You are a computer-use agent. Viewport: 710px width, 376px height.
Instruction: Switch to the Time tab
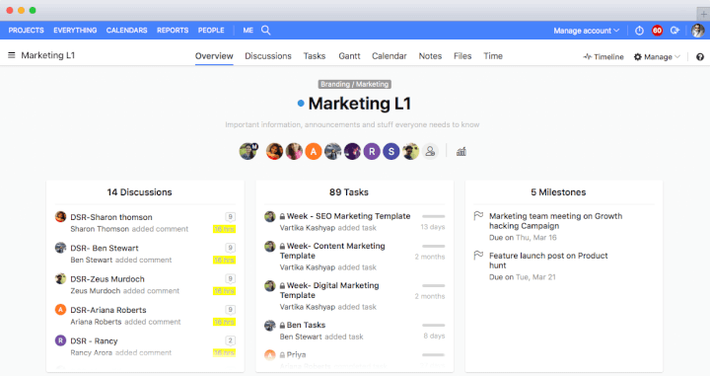[493, 56]
